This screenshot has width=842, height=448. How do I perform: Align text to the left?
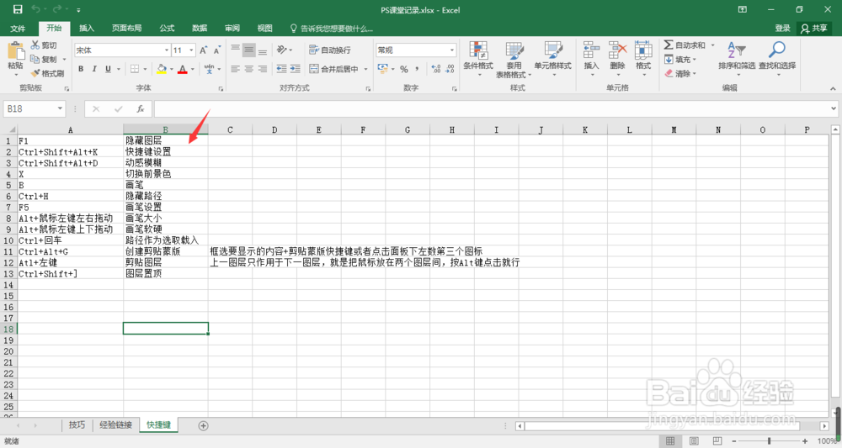coord(235,69)
